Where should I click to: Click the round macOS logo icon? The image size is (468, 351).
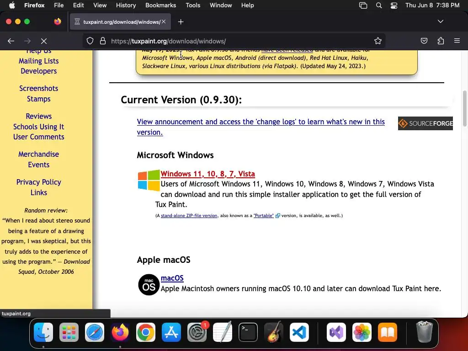point(149,284)
